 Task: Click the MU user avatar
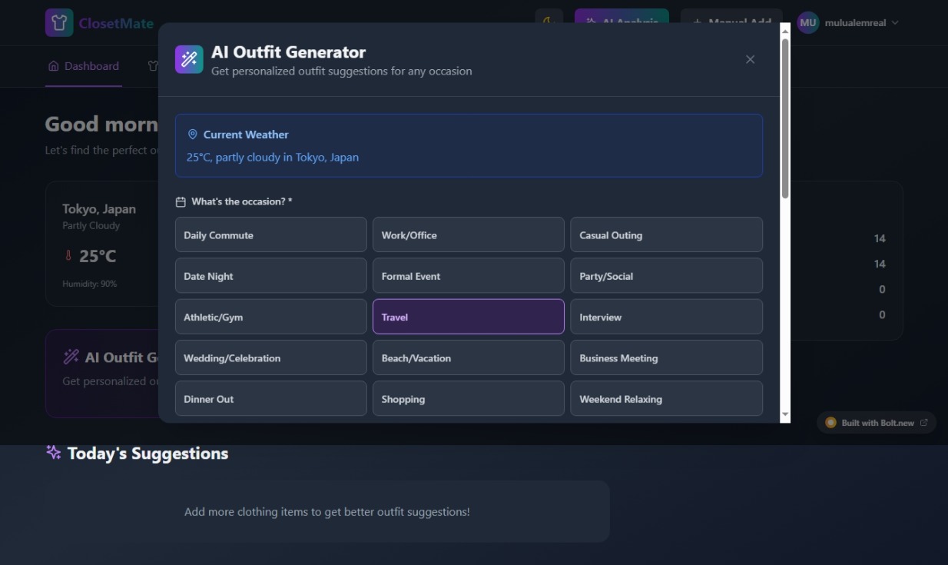tap(808, 23)
